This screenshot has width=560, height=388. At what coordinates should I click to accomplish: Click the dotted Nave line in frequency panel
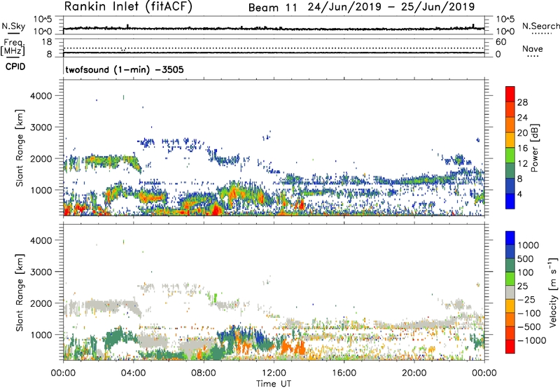274,48
